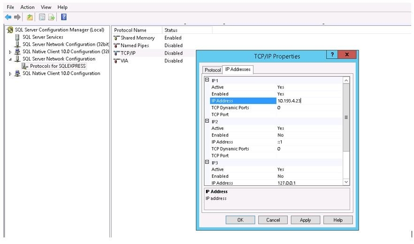Viewport: 414px width, 244px height.
Task: Collapse the IP1 section
Action: click(207, 80)
